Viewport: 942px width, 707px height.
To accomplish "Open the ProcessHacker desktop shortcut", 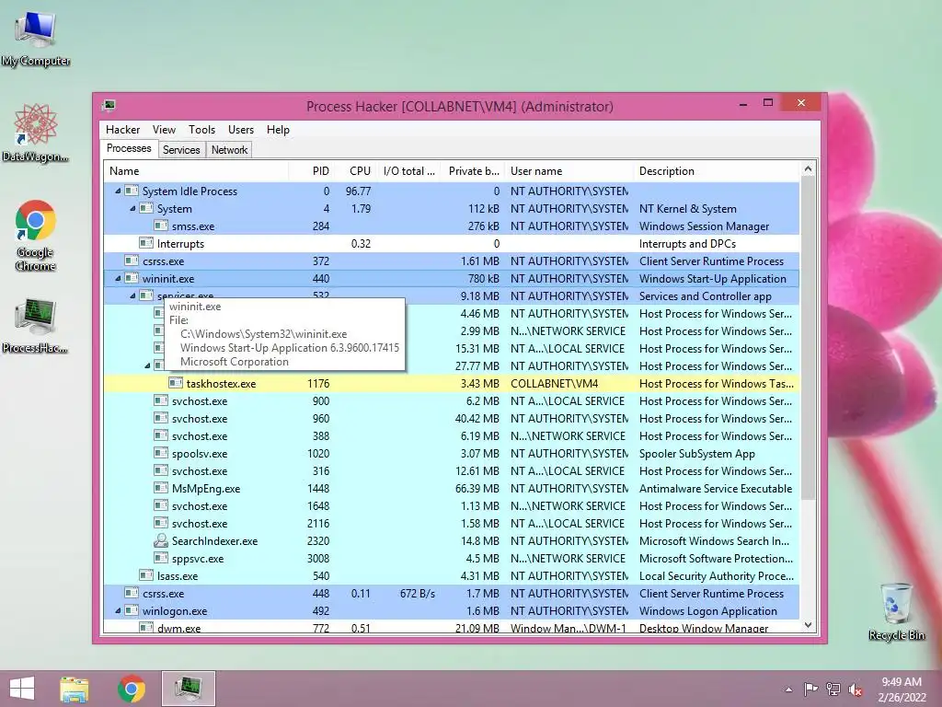I will click(36, 325).
